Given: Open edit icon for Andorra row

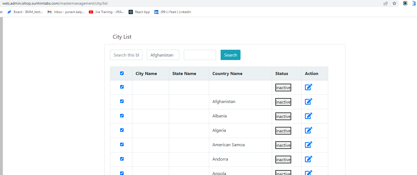Looking at the screenshot, I should coord(309,159).
